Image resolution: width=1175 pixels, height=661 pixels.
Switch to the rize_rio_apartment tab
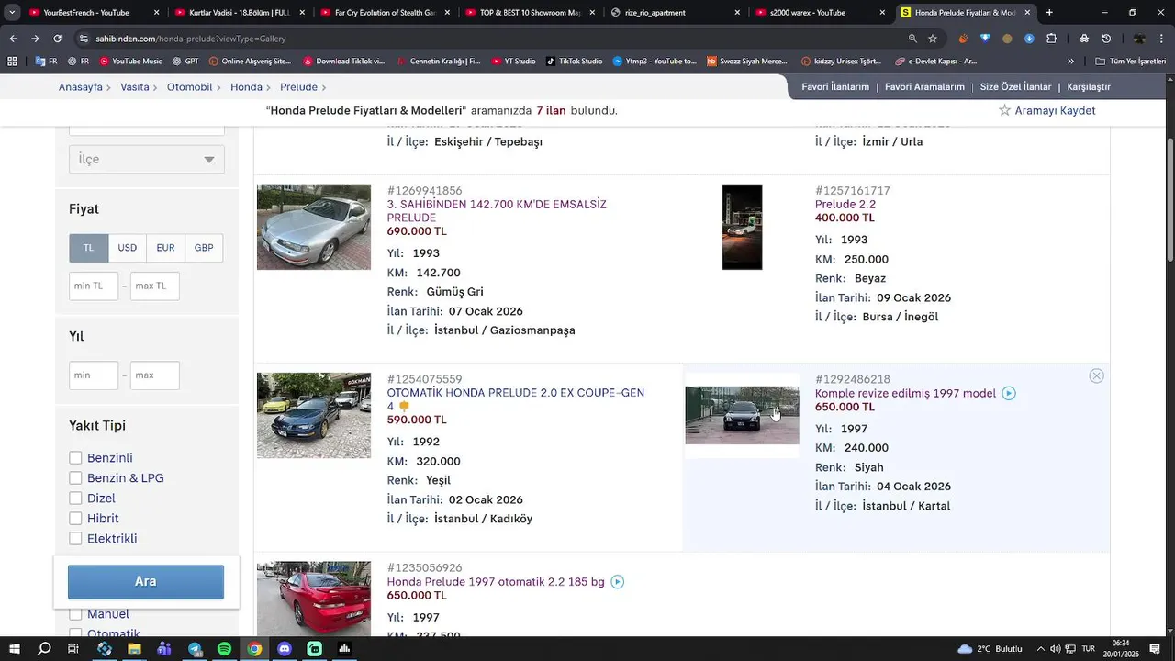[x=675, y=13]
